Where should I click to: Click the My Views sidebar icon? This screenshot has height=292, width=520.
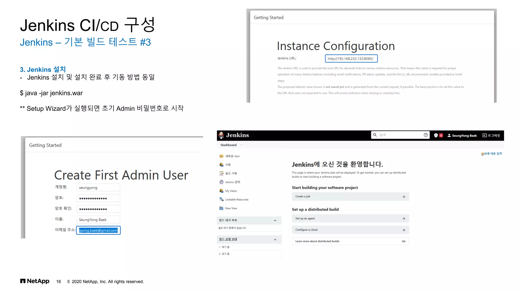(x=221, y=191)
